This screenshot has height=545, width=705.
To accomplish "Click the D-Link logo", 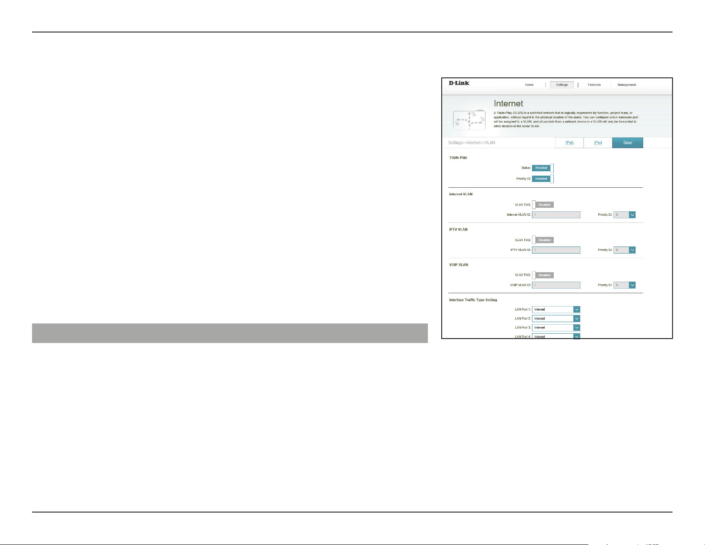I will pos(459,83).
